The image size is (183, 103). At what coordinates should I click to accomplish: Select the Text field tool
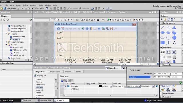point(174,43)
